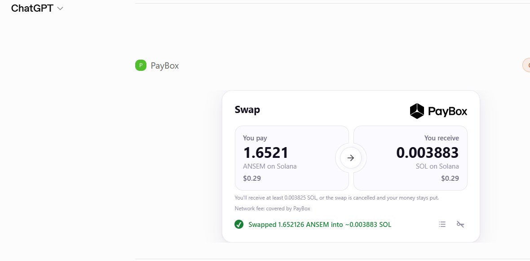Click the partially visible orange button at right edge
Image resolution: width=530 pixels, height=261 pixels.
[x=526, y=65]
